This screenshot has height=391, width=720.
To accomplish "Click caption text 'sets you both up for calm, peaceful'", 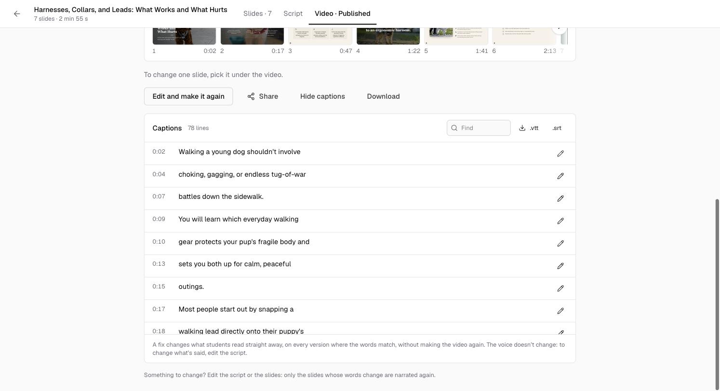I will 235,264.
